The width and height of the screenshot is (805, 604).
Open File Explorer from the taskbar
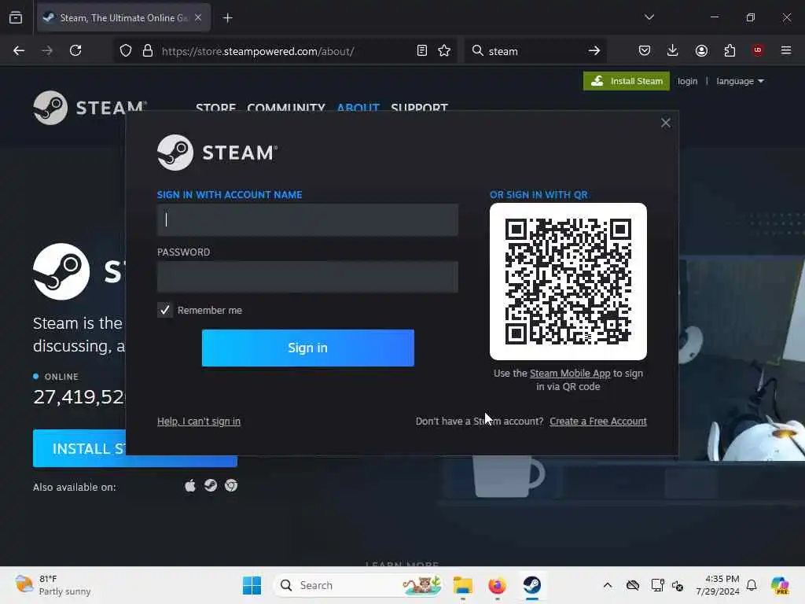click(x=462, y=585)
